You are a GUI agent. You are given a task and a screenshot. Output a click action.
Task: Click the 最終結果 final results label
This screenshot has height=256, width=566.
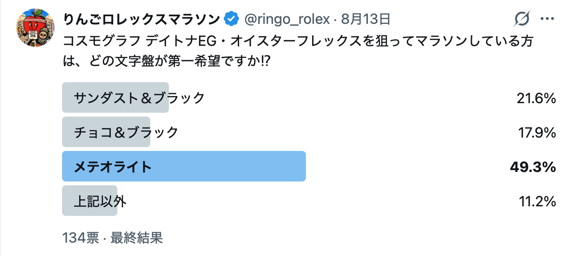click(x=136, y=238)
